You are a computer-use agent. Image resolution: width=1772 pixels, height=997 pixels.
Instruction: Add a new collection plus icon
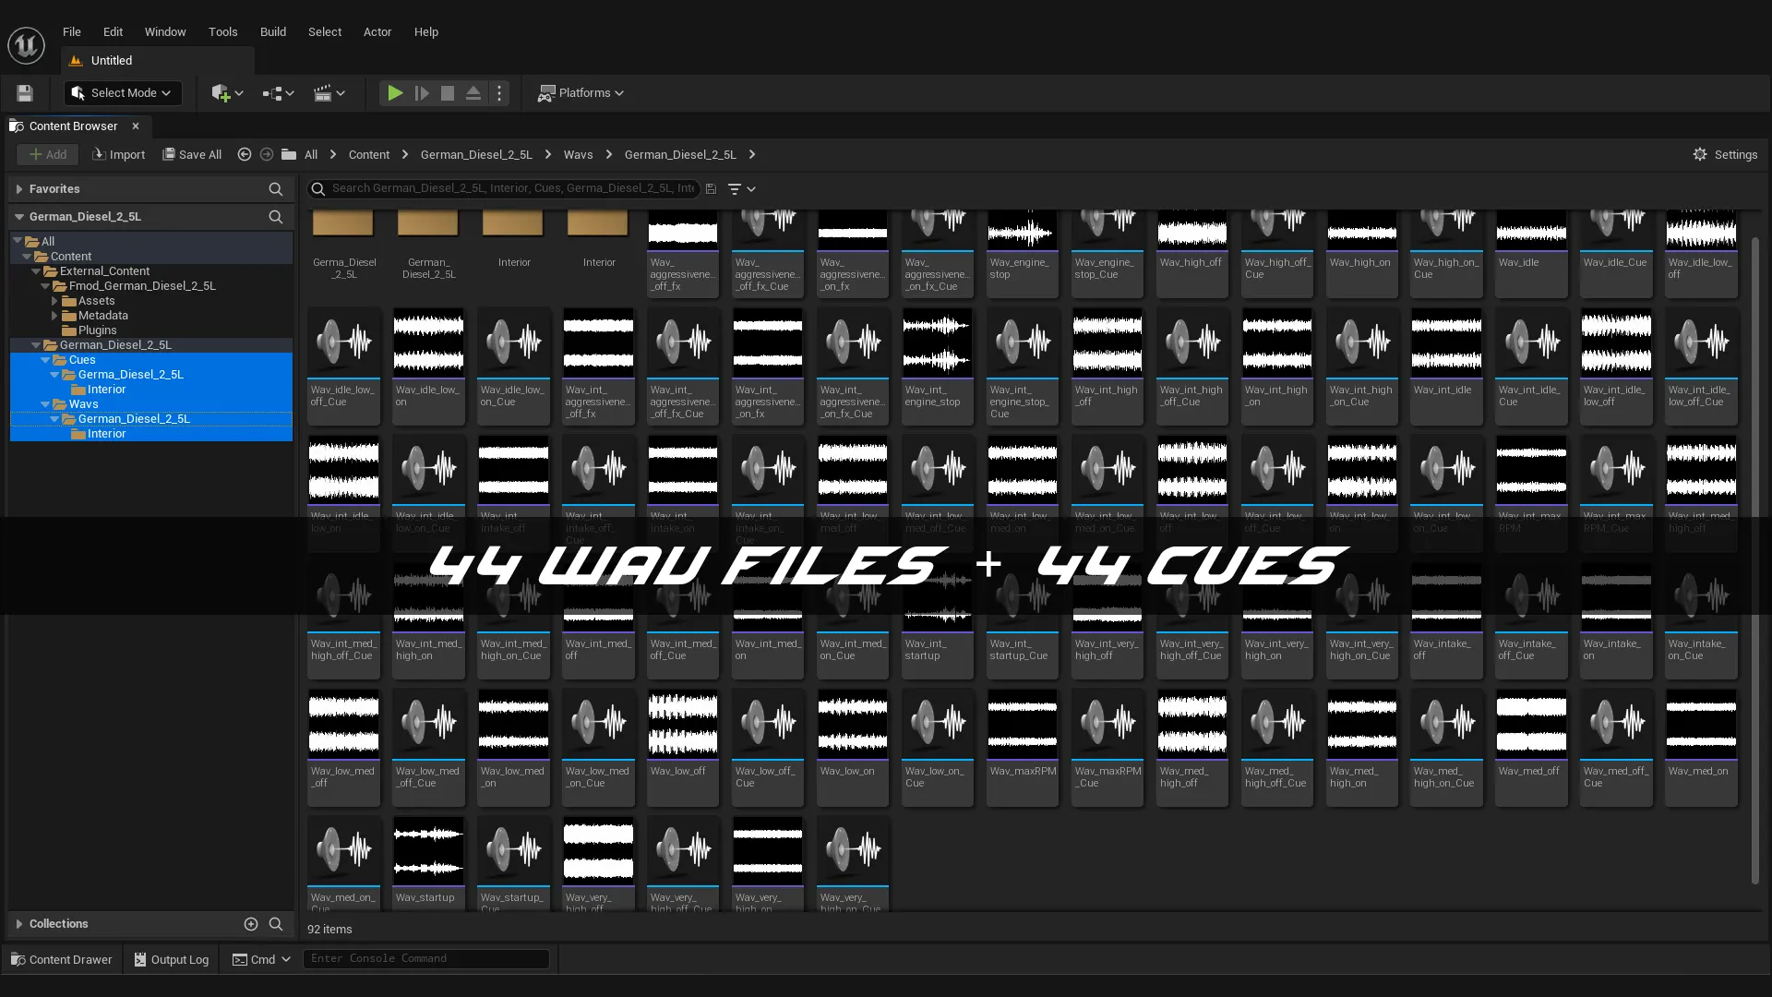[250, 923]
